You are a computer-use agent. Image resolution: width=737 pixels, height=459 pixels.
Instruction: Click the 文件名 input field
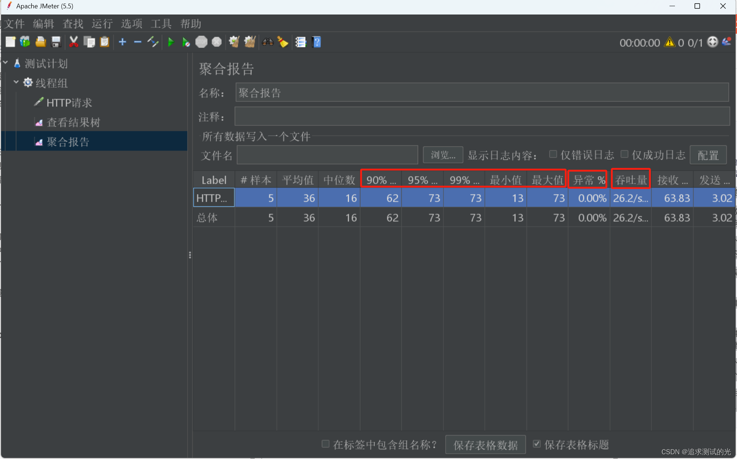(327, 155)
